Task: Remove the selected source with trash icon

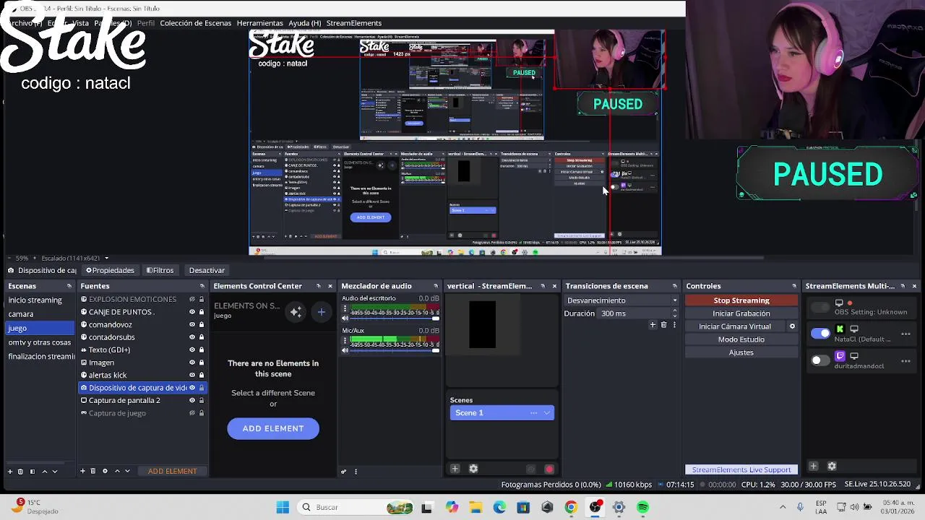Action: click(92, 471)
